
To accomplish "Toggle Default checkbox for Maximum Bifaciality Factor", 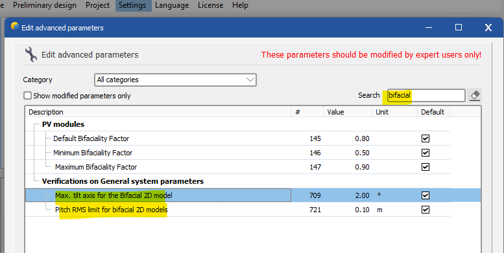I will 426,167.
